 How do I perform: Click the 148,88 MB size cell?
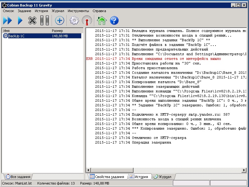point(60,36)
